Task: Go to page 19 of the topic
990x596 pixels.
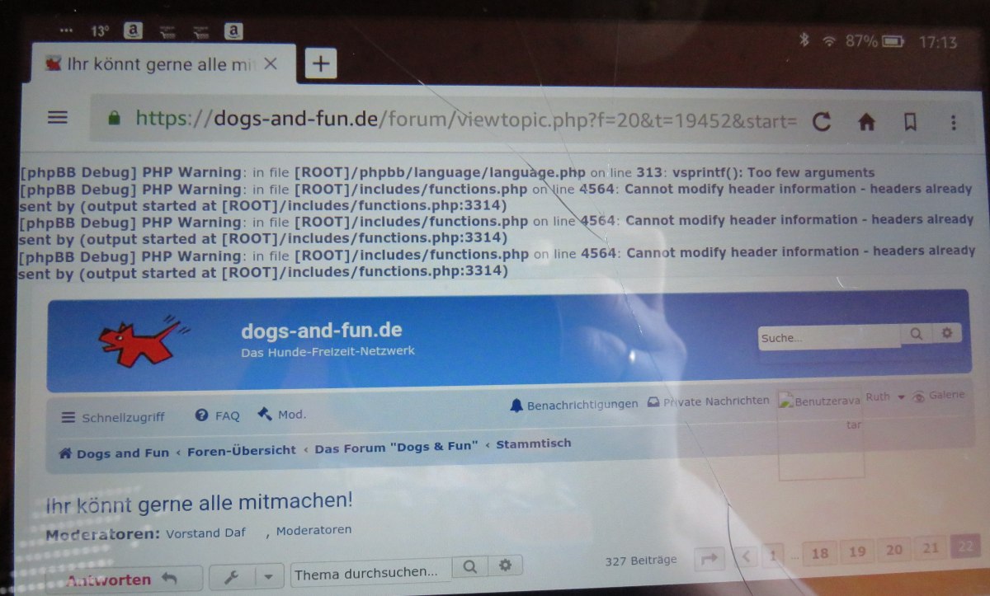Action: pyautogui.click(x=857, y=551)
